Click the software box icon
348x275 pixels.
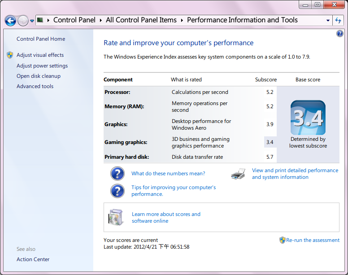click(x=115, y=217)
